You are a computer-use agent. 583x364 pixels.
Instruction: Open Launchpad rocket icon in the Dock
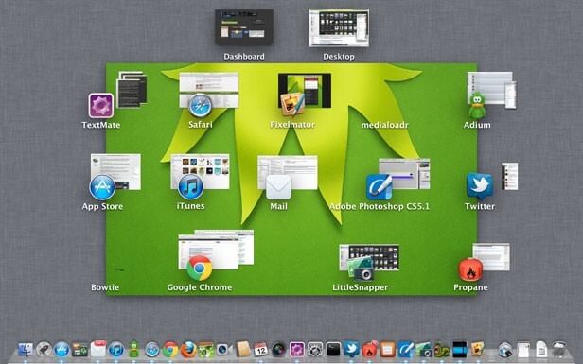[44, 350]
